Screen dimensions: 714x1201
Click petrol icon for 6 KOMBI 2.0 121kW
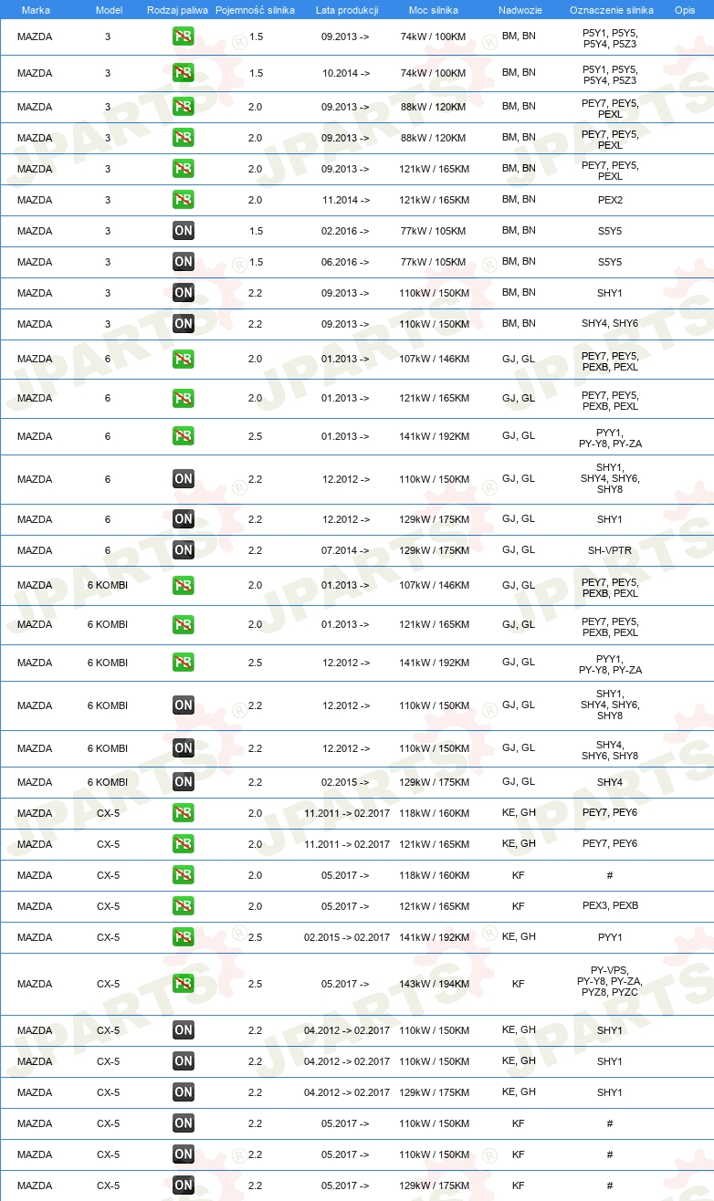click(x=183, y=624)
